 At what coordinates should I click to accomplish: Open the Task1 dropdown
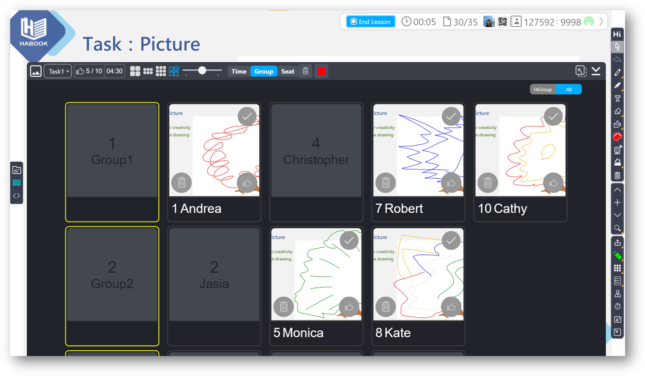click(x=58, y=71)
